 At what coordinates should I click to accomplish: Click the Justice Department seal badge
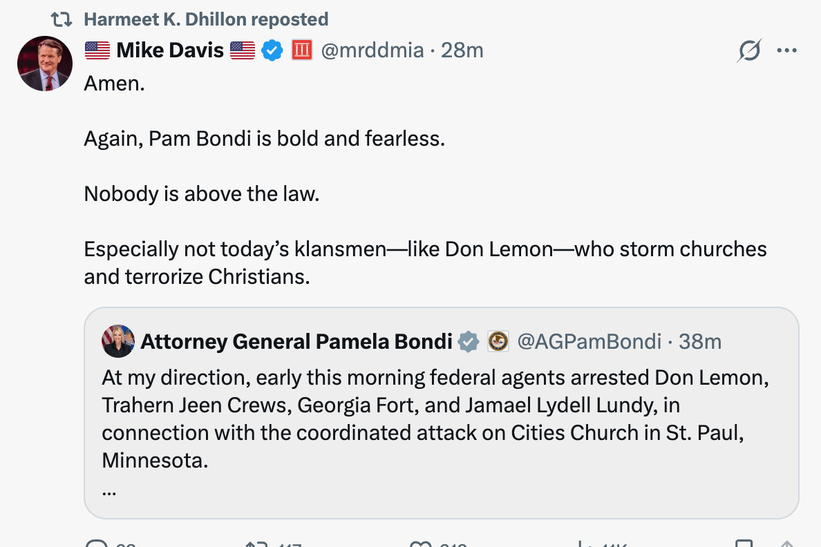pyautogui.click(x=498, y=341)
